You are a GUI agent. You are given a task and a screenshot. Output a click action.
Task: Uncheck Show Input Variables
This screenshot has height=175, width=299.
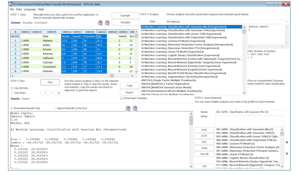(122, 98)
